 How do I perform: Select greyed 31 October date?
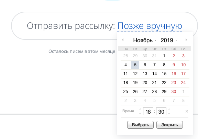pyautogui.click(x=154, y=56)
